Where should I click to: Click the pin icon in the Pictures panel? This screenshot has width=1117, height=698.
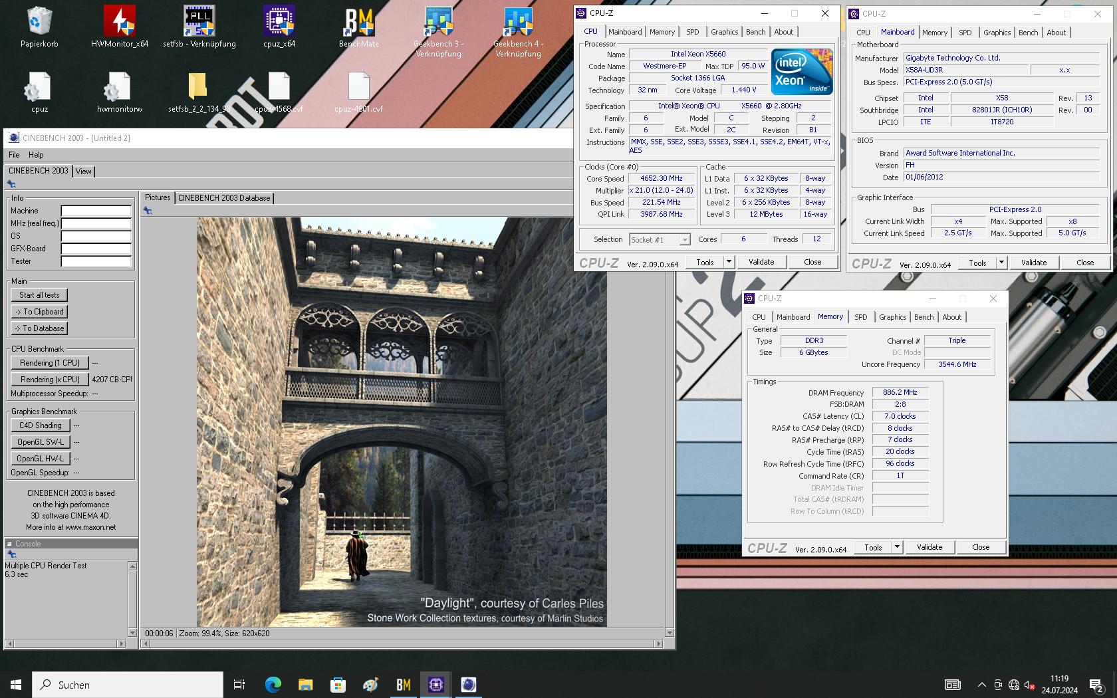click(148, 211)
